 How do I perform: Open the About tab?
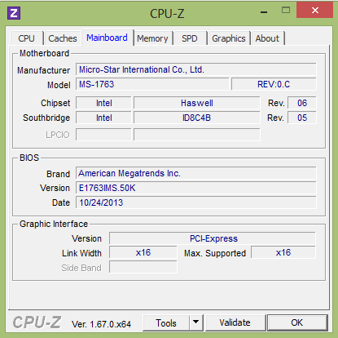click(x=267, y=38)
